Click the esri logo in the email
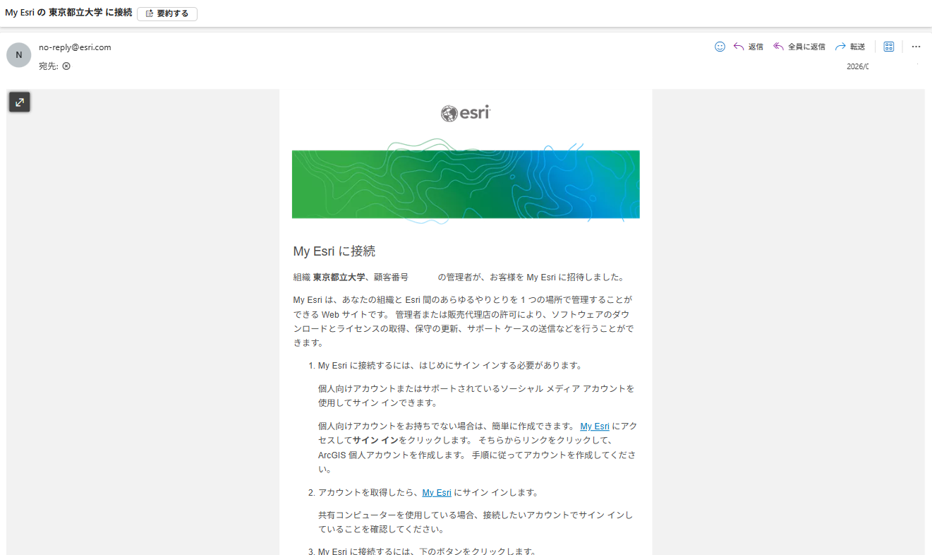932x555 pixels. tap(466, 113)
